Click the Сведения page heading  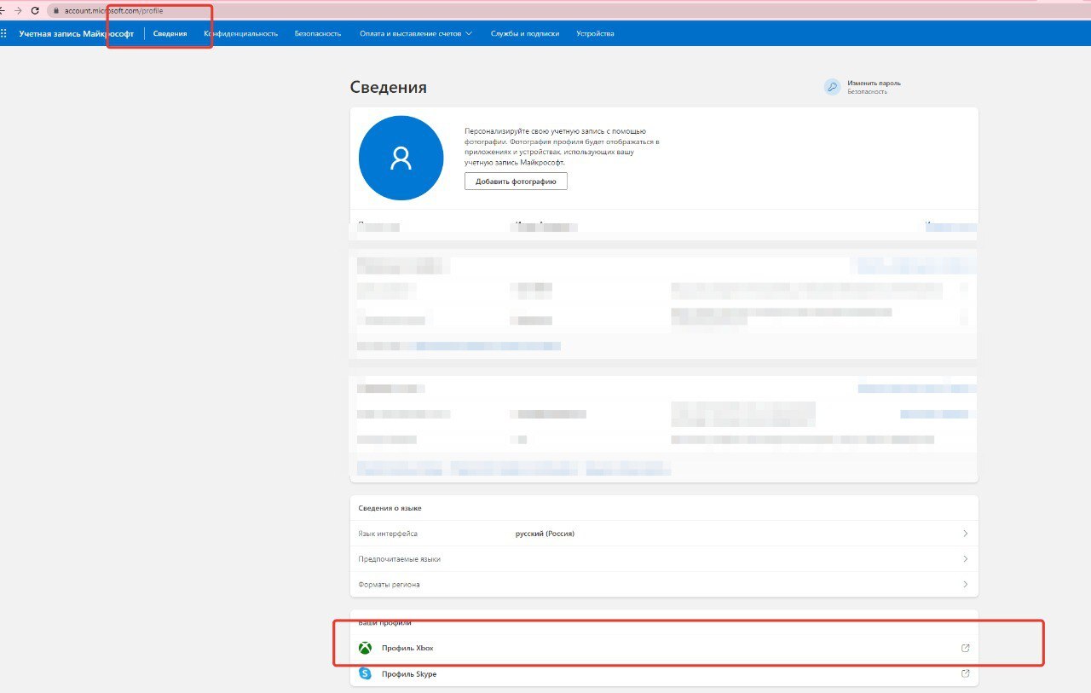(x=388, y=87)
